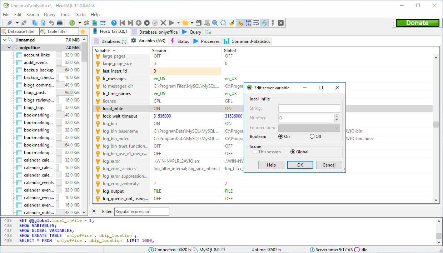Click the Print toolbar icon
This screenshot has width=443, height=253.
pos(60,23)
